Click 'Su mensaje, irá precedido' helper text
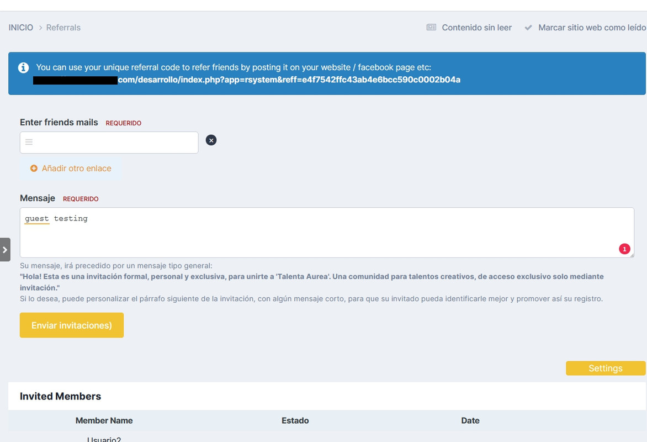The image size is (647, 442). pyautogui.click(x=116, y=266)
